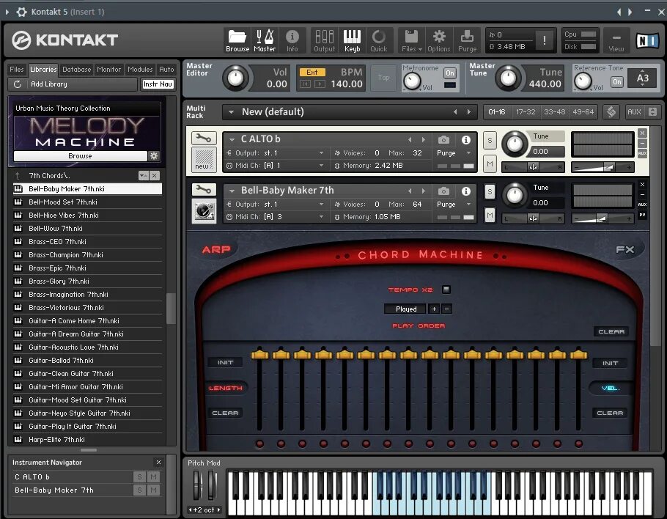Viewport: 667px width, 519px height.
Task: Switch to the Auto tab
Action: (x=166, y=70)
